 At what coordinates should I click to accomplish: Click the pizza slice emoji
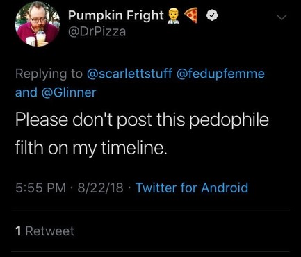pos(191,15)
